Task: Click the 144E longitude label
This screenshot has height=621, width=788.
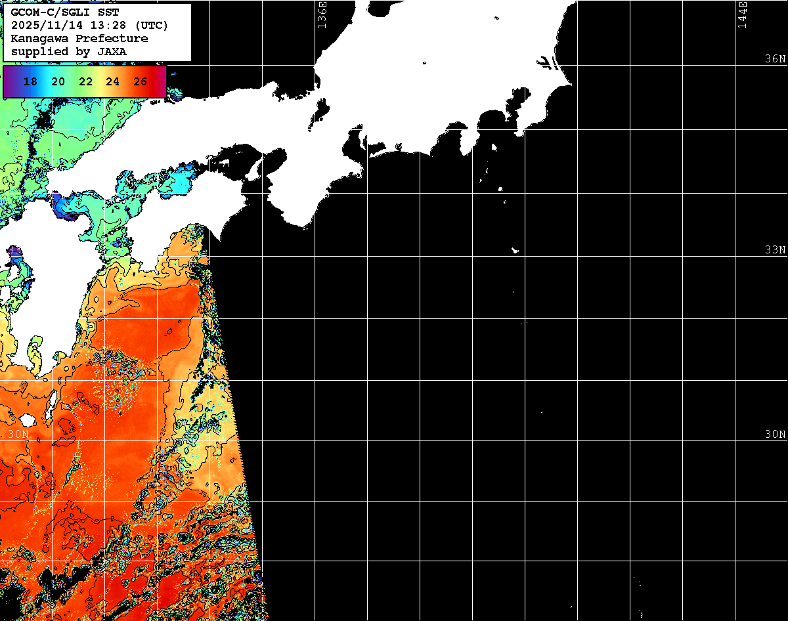Action: pyautogui.click(x=743, y=14)
